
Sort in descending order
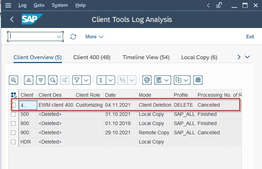click(x=41, y=80)
